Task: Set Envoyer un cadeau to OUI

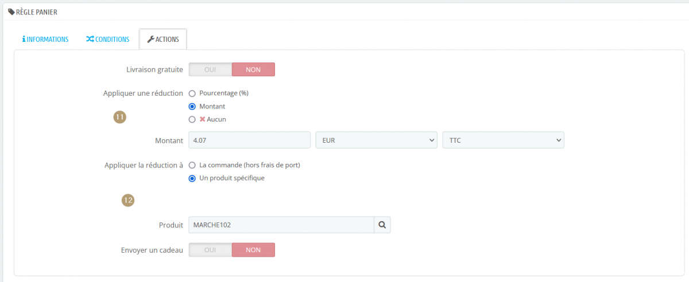Action: [x=210, y=250]
